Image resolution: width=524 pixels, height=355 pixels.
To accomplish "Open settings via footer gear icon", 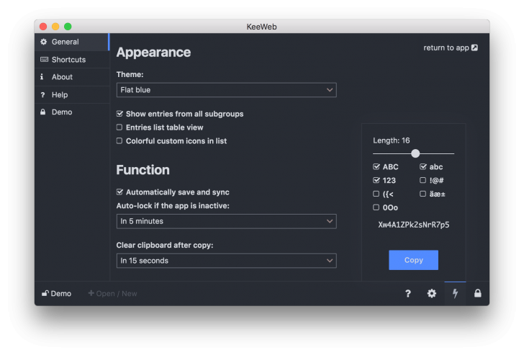I will 431,294.
